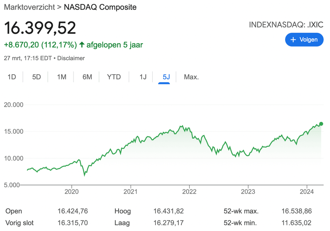Select the 5D range tab
Screen dimensions: 330x231
click(36, 77)
